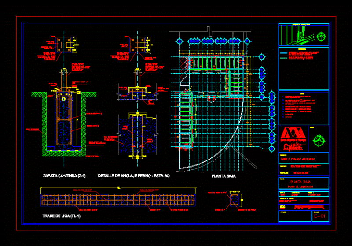Click the 'TRABE DE LIGA (TL-1)' title
This screenshot has width=352, height=246.
(x=62, y=216)
